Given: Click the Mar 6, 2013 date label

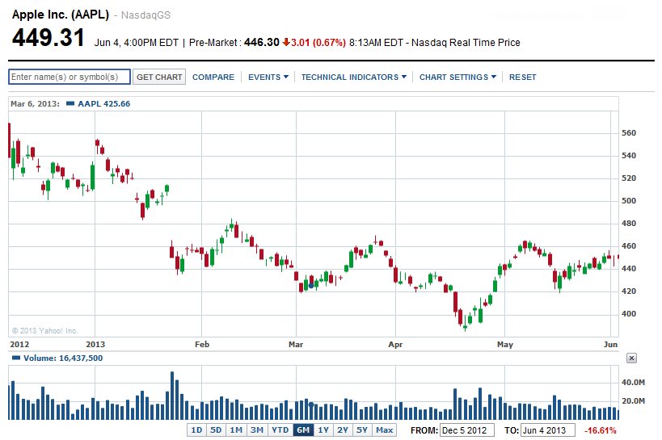Looking at the screenshot, I should [35, 103].
